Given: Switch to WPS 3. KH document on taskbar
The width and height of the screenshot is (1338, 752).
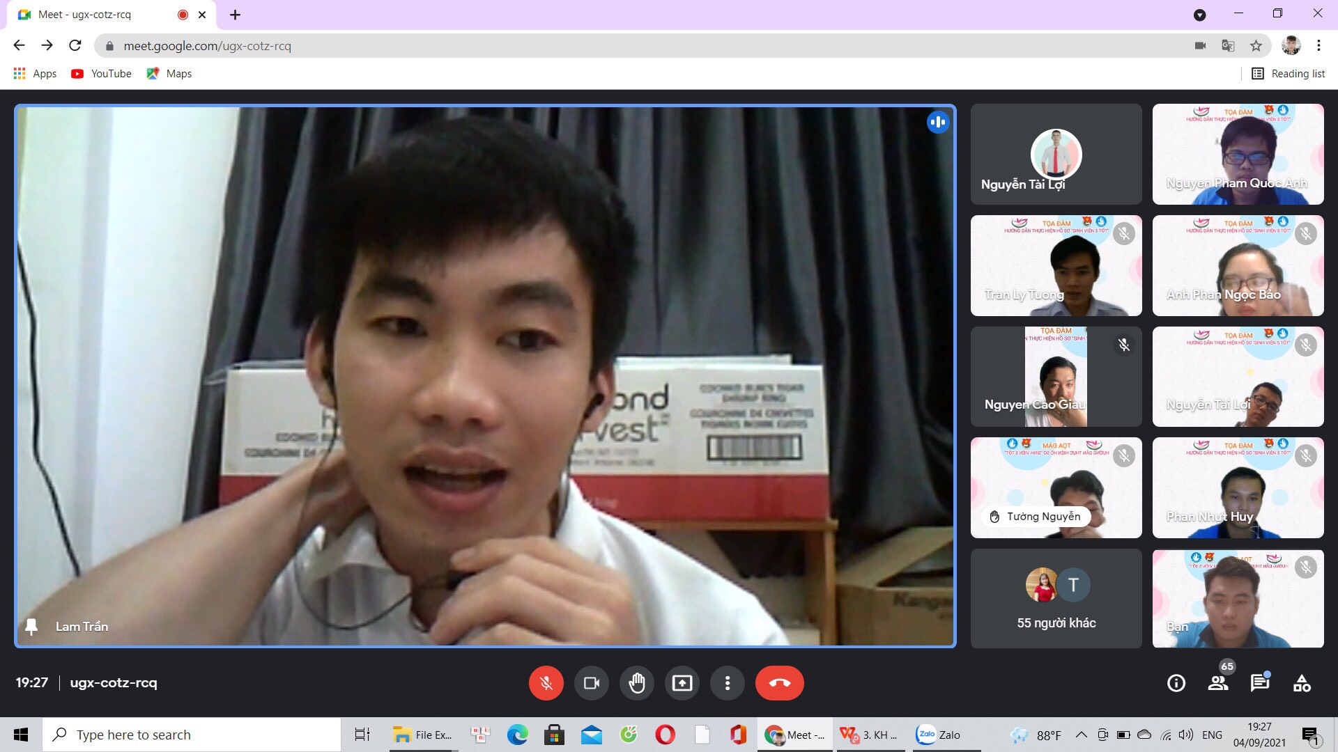Looking at the screenshot, I should (869, 735).
